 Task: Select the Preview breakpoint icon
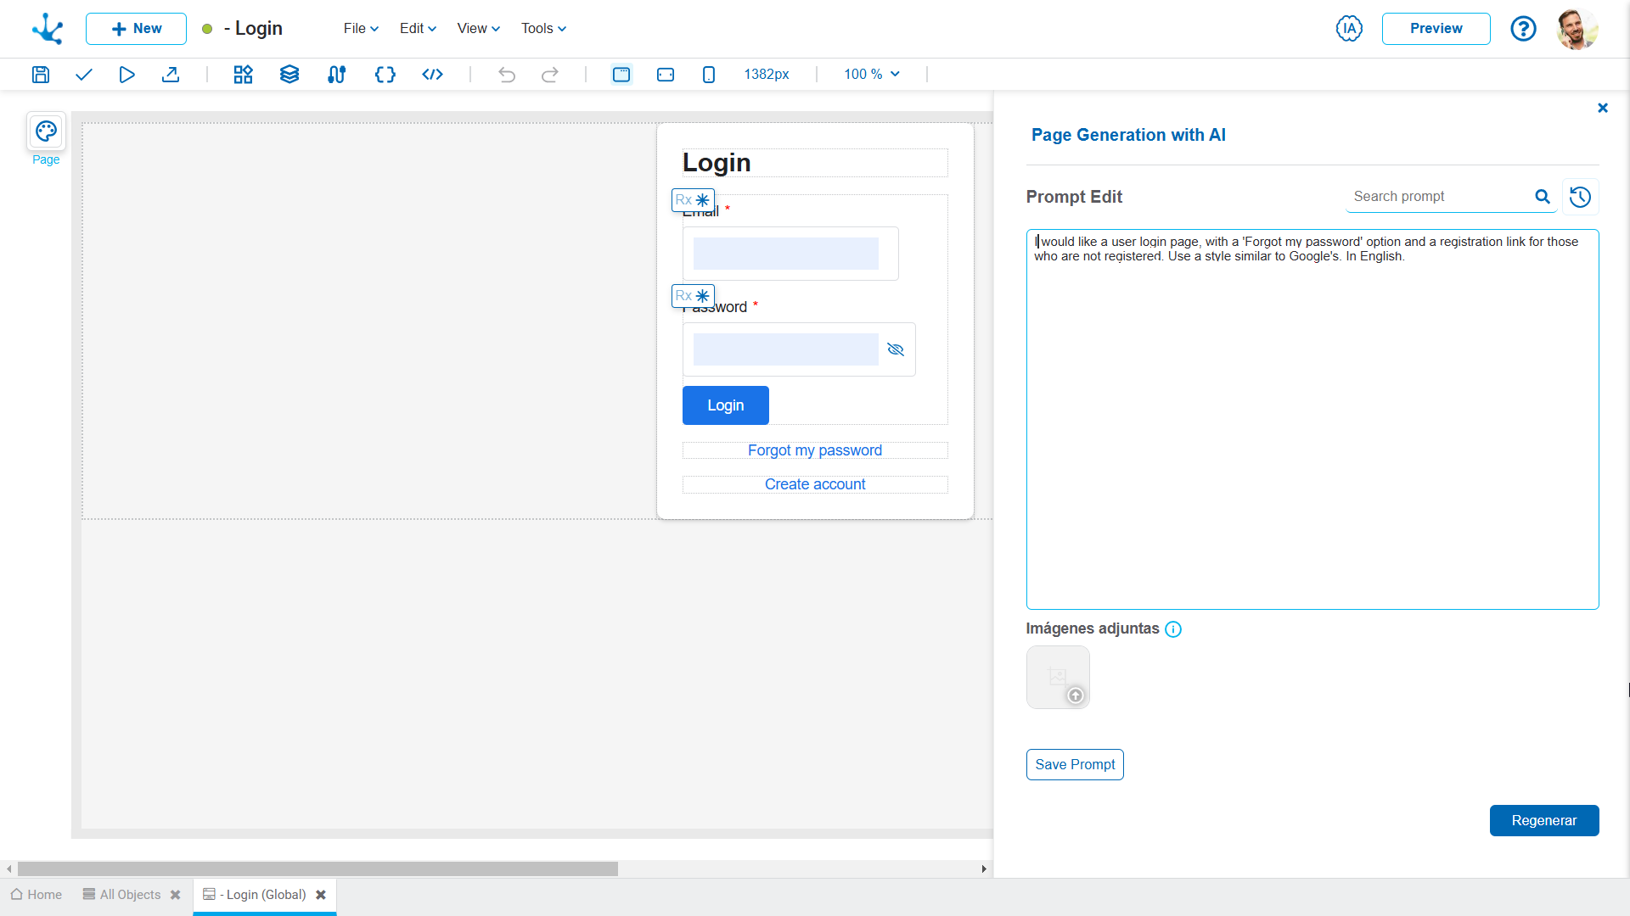(621, 74)
